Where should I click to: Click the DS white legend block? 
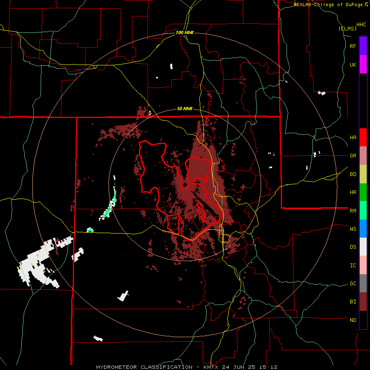(x=363, y=247)
